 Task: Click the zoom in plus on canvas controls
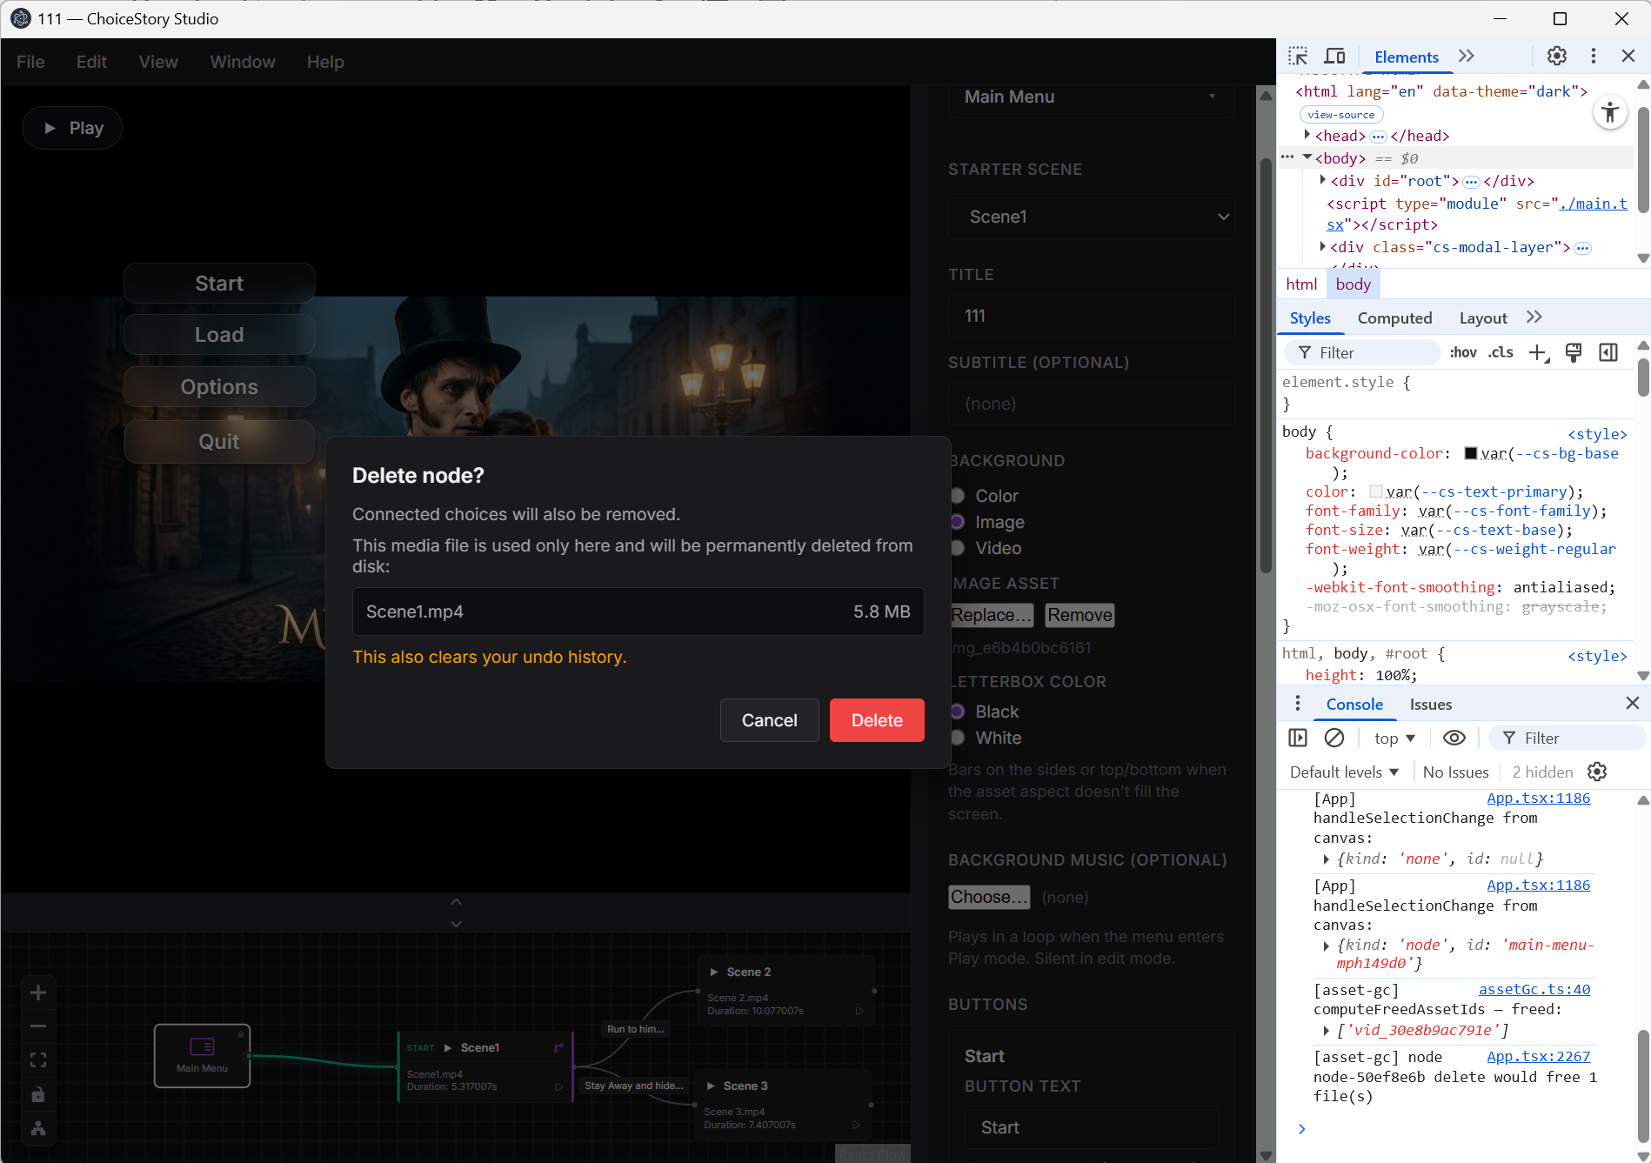[38, 993]
